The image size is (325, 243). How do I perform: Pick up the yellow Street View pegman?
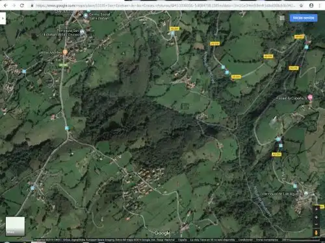317,233
